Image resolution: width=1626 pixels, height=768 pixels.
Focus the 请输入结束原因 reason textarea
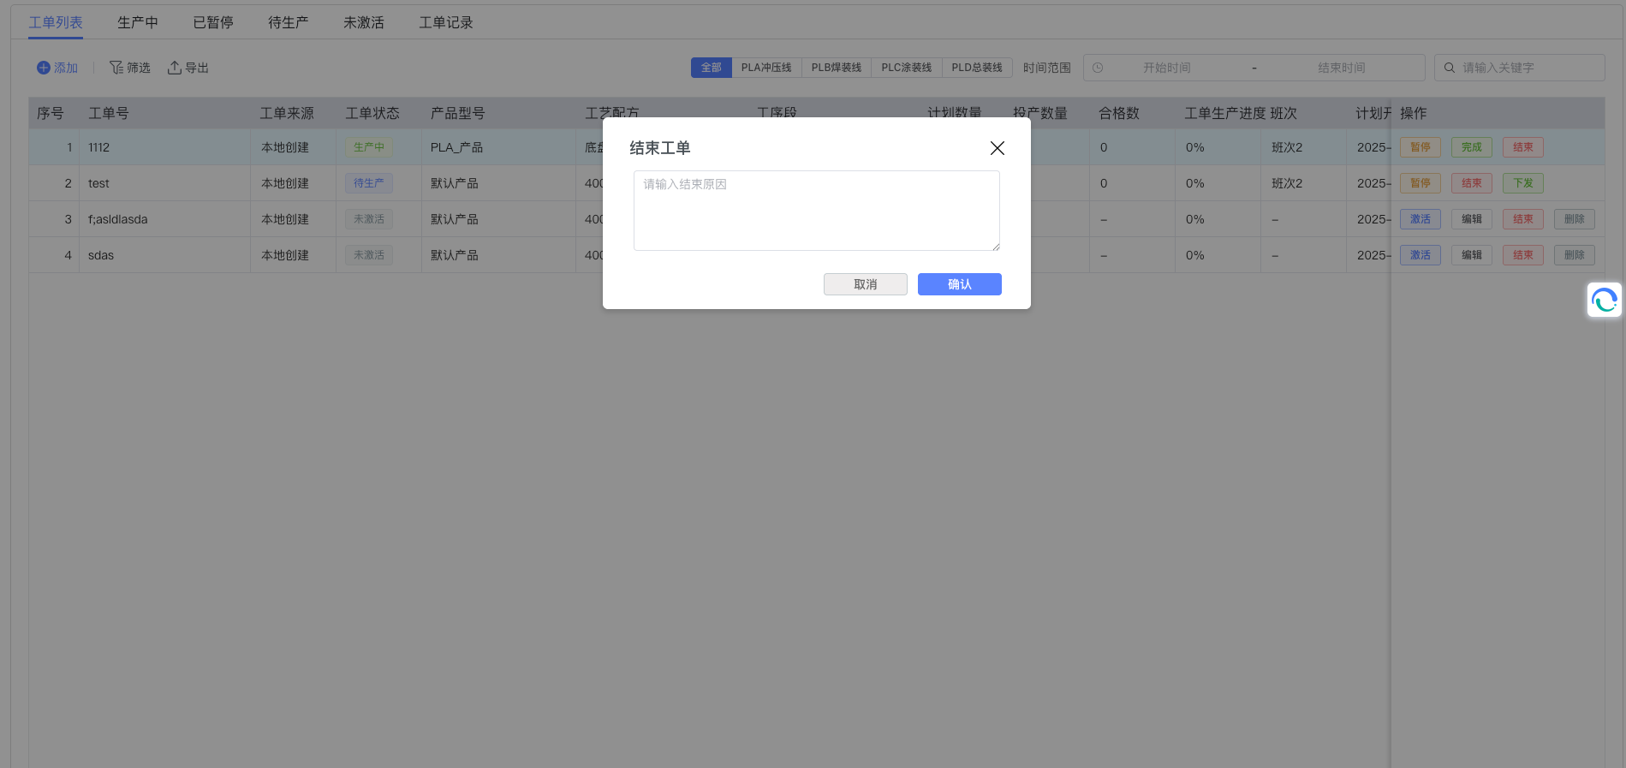tap(816, 211)
